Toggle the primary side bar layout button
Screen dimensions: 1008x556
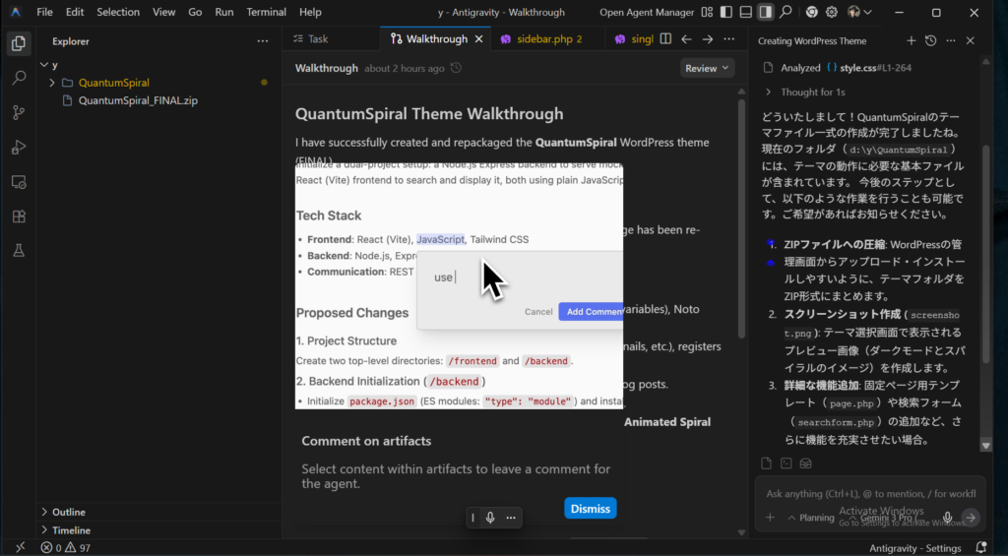tap(726, 13)
